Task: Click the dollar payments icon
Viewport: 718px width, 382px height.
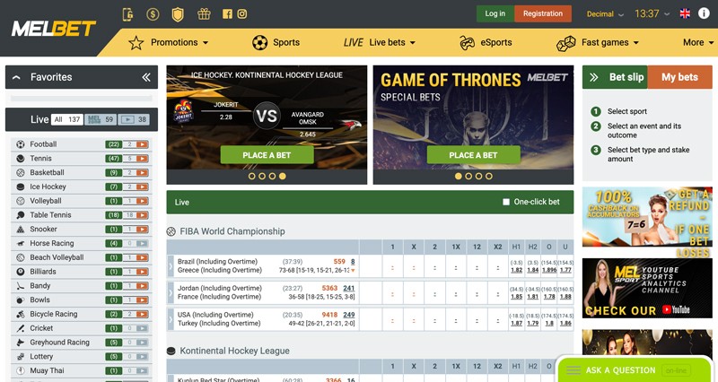Action: point(153,14)
